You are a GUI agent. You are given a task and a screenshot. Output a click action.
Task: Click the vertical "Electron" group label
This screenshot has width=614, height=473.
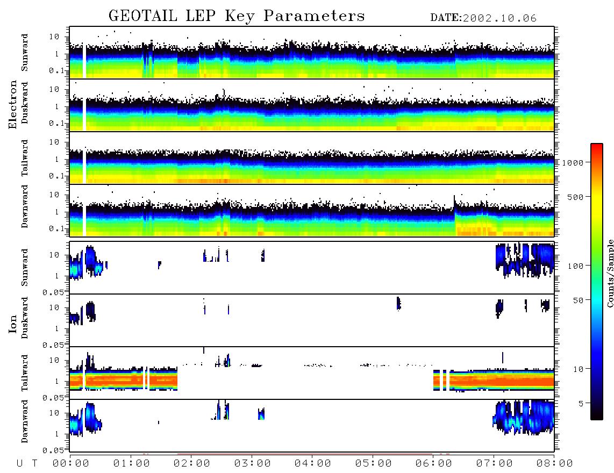pos(13,104)
